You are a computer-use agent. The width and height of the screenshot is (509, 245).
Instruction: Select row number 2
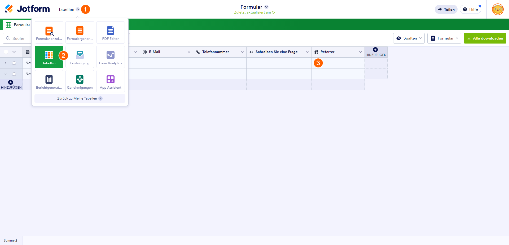pyautogui.click(x=6, y=74)
